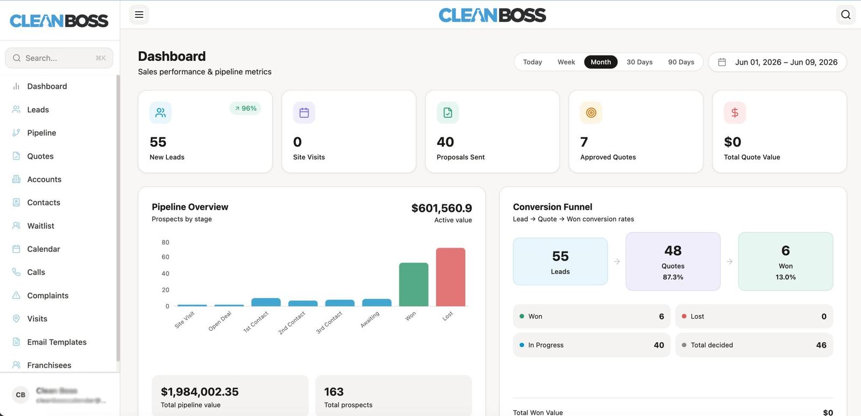Click the $1,984,002.35 Total pipeline value tile
The width and height of the screenshot is (861, 416).
coord(230,396)
